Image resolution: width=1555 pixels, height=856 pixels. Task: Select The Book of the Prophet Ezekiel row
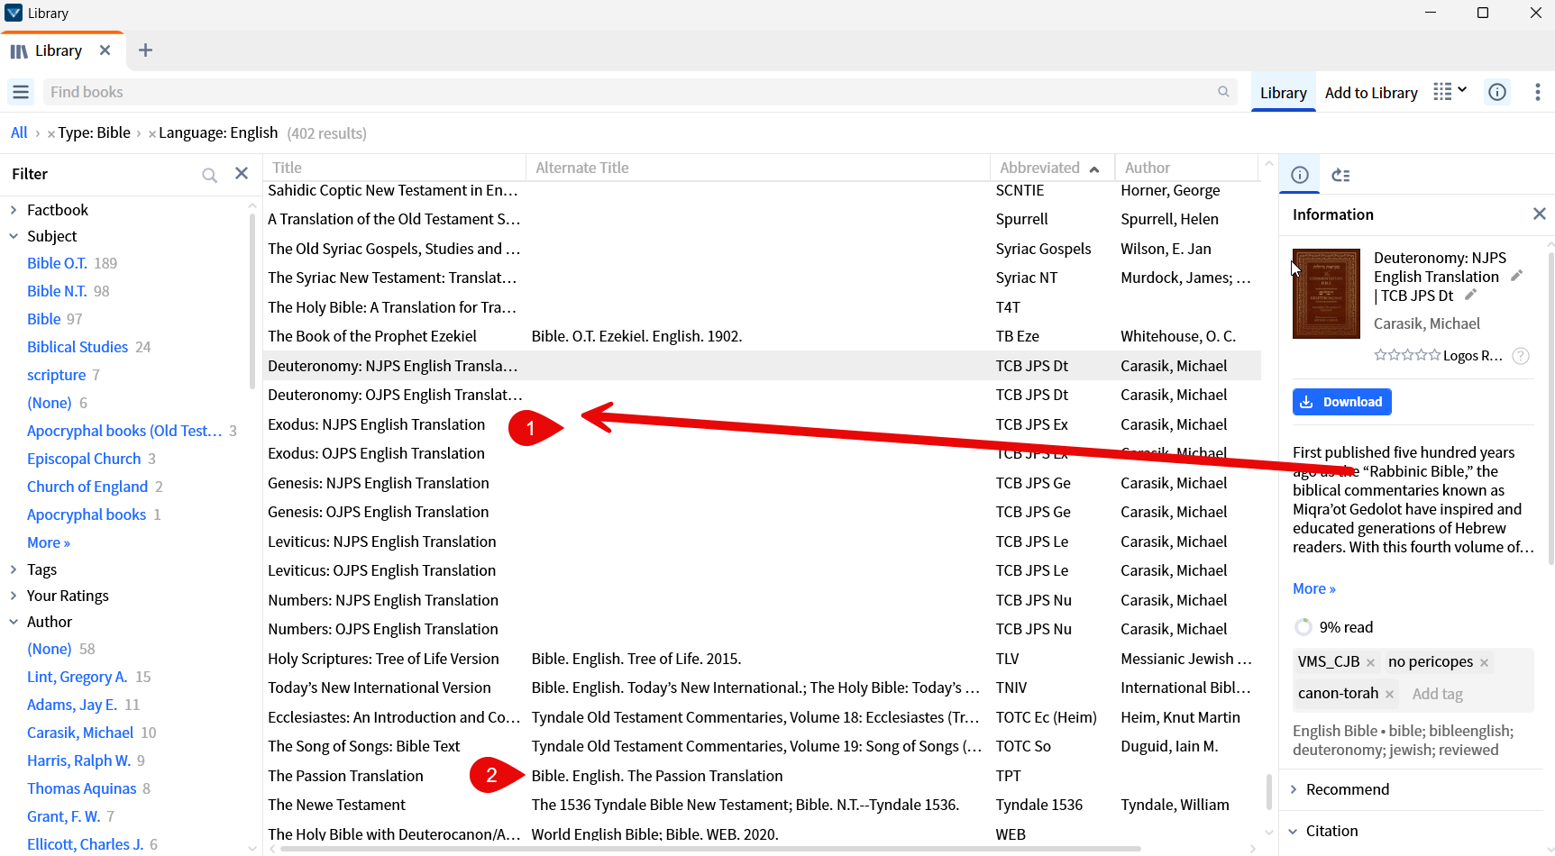[x=762, y=336]
